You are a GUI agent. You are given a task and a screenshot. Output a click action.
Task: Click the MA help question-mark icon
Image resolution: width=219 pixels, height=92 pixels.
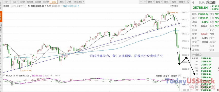tap(26, 6)
